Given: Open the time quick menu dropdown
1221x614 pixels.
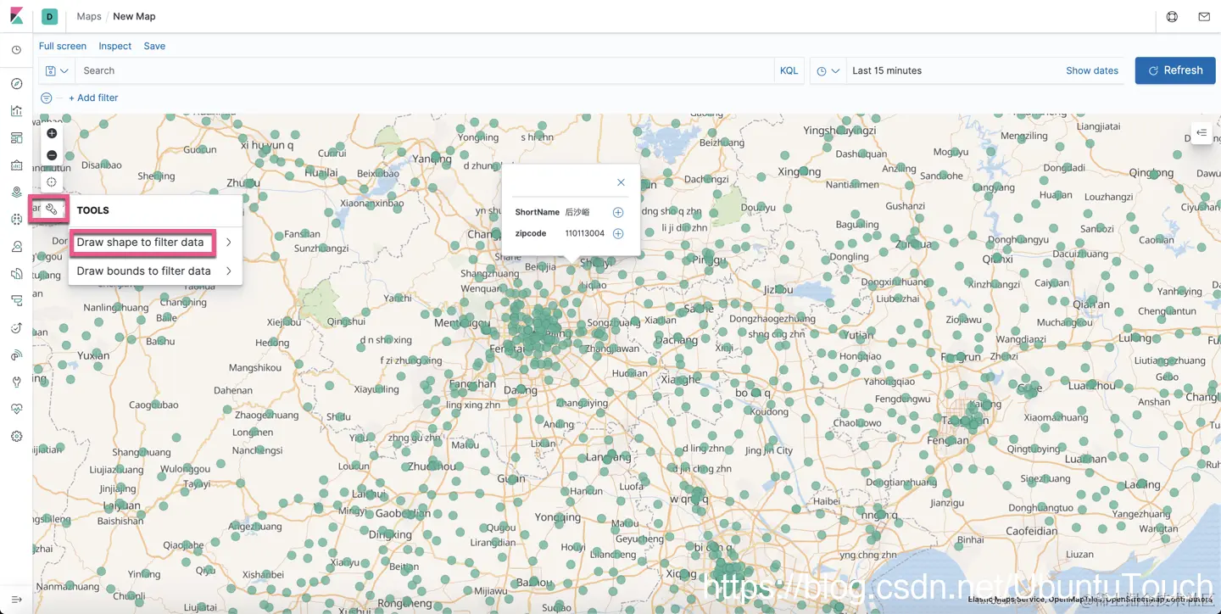Looking at the screenshot, I should point(828,70).
